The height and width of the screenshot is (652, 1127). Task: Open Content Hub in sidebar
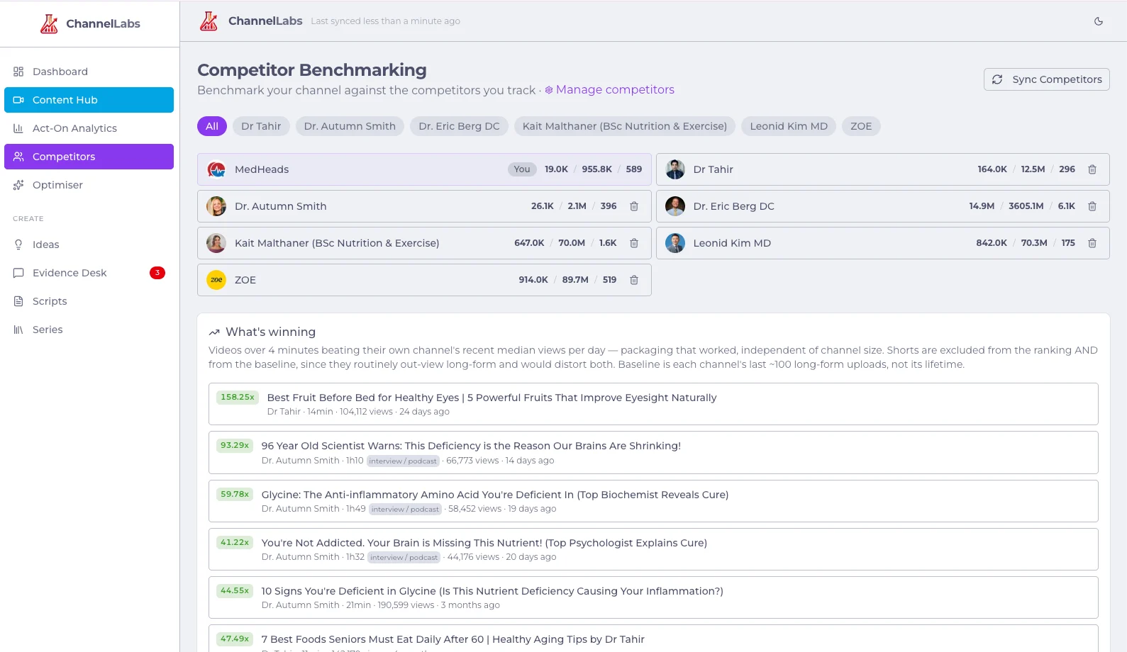89,100
